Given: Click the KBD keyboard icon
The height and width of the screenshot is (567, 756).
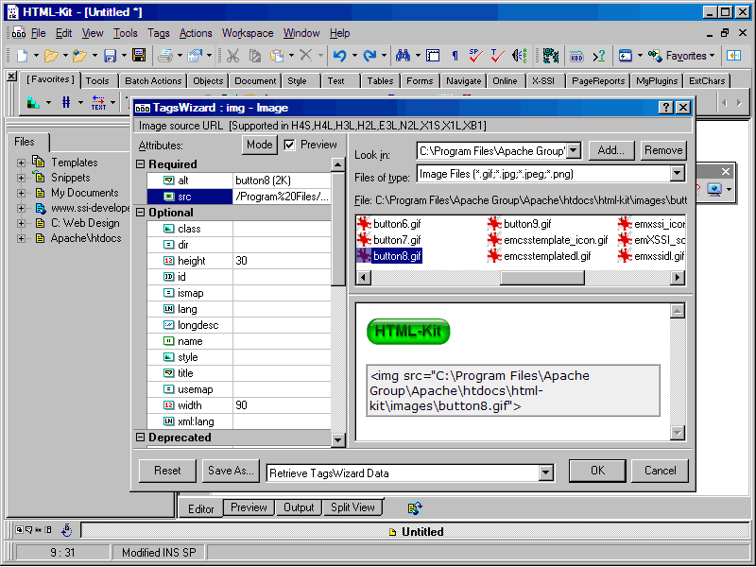Looking at the screenshot, I should [x=576, y=56].
